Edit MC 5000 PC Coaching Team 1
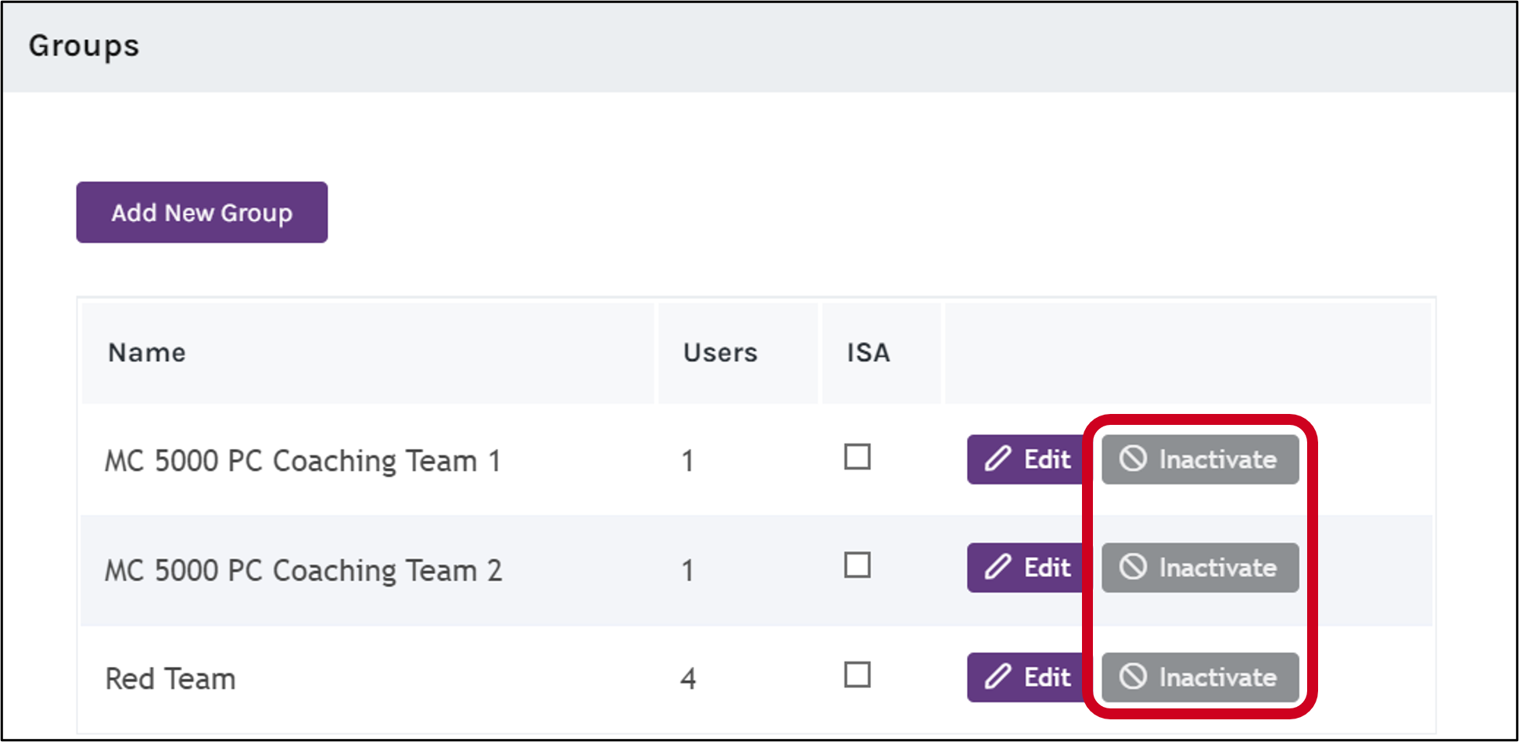The width and height of the screenshot is (1519, 742). pyautogui.click(x=1026, y=459)
